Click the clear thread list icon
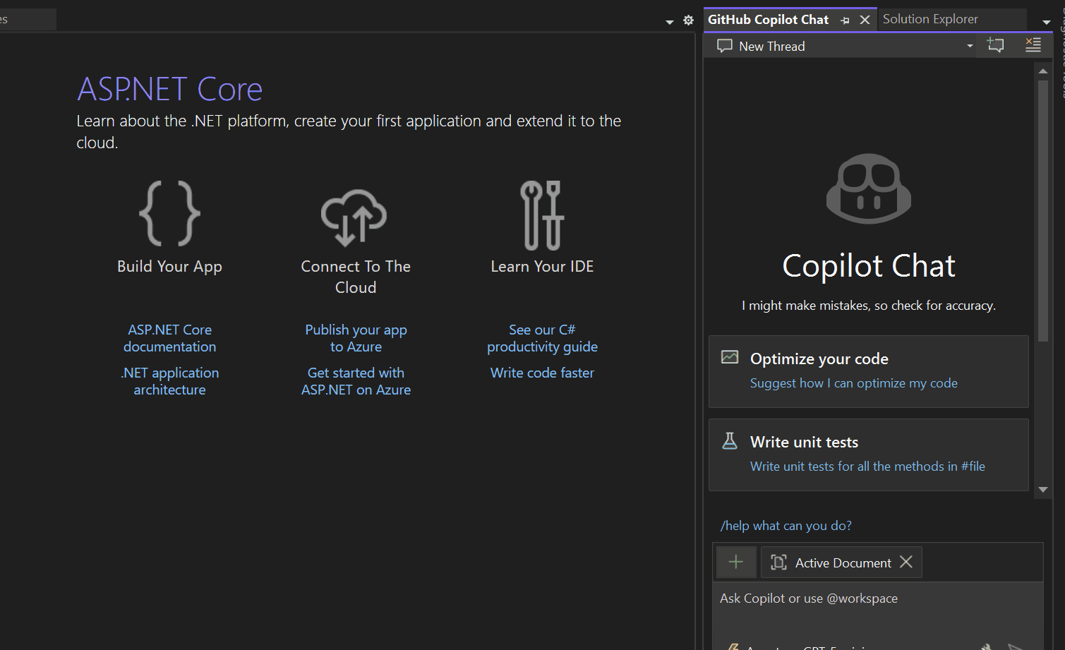 (1033, 46)
